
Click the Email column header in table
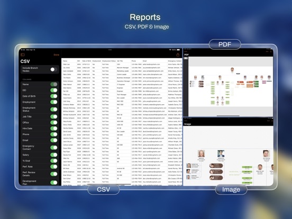pos(145,61)
